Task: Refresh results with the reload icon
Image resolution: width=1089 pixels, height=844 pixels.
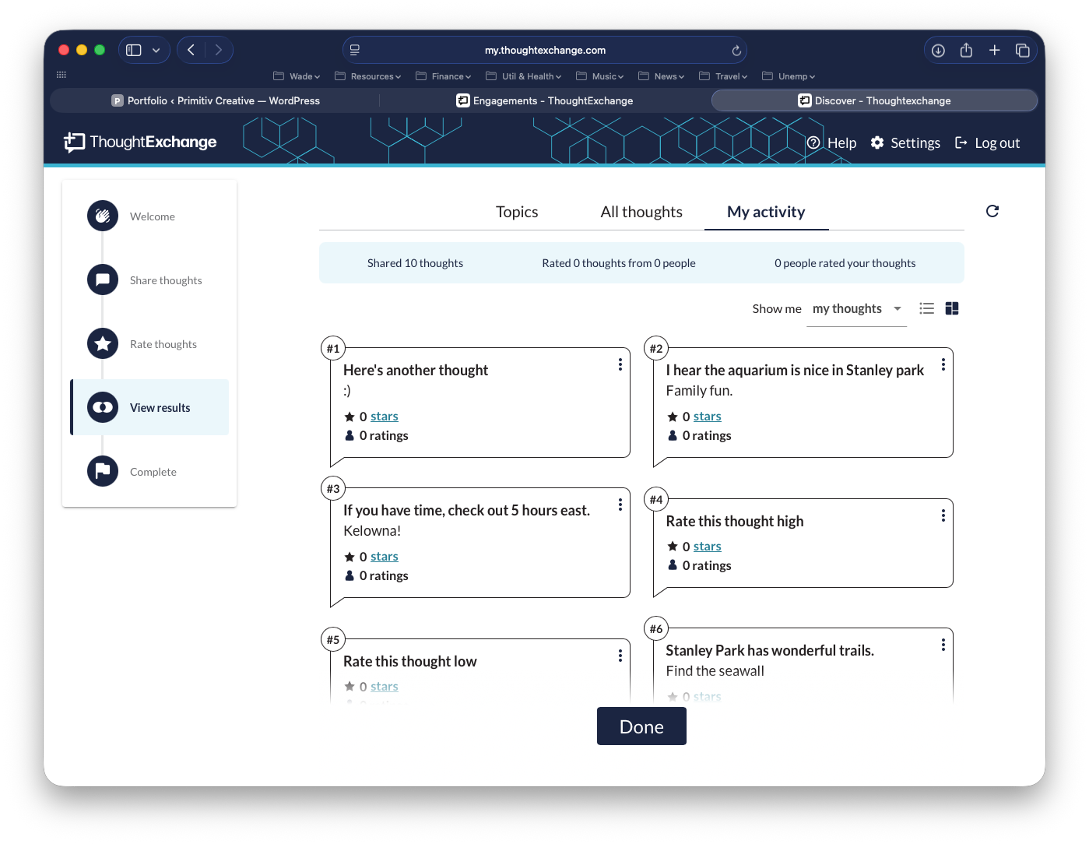Action: pos(992,211)
